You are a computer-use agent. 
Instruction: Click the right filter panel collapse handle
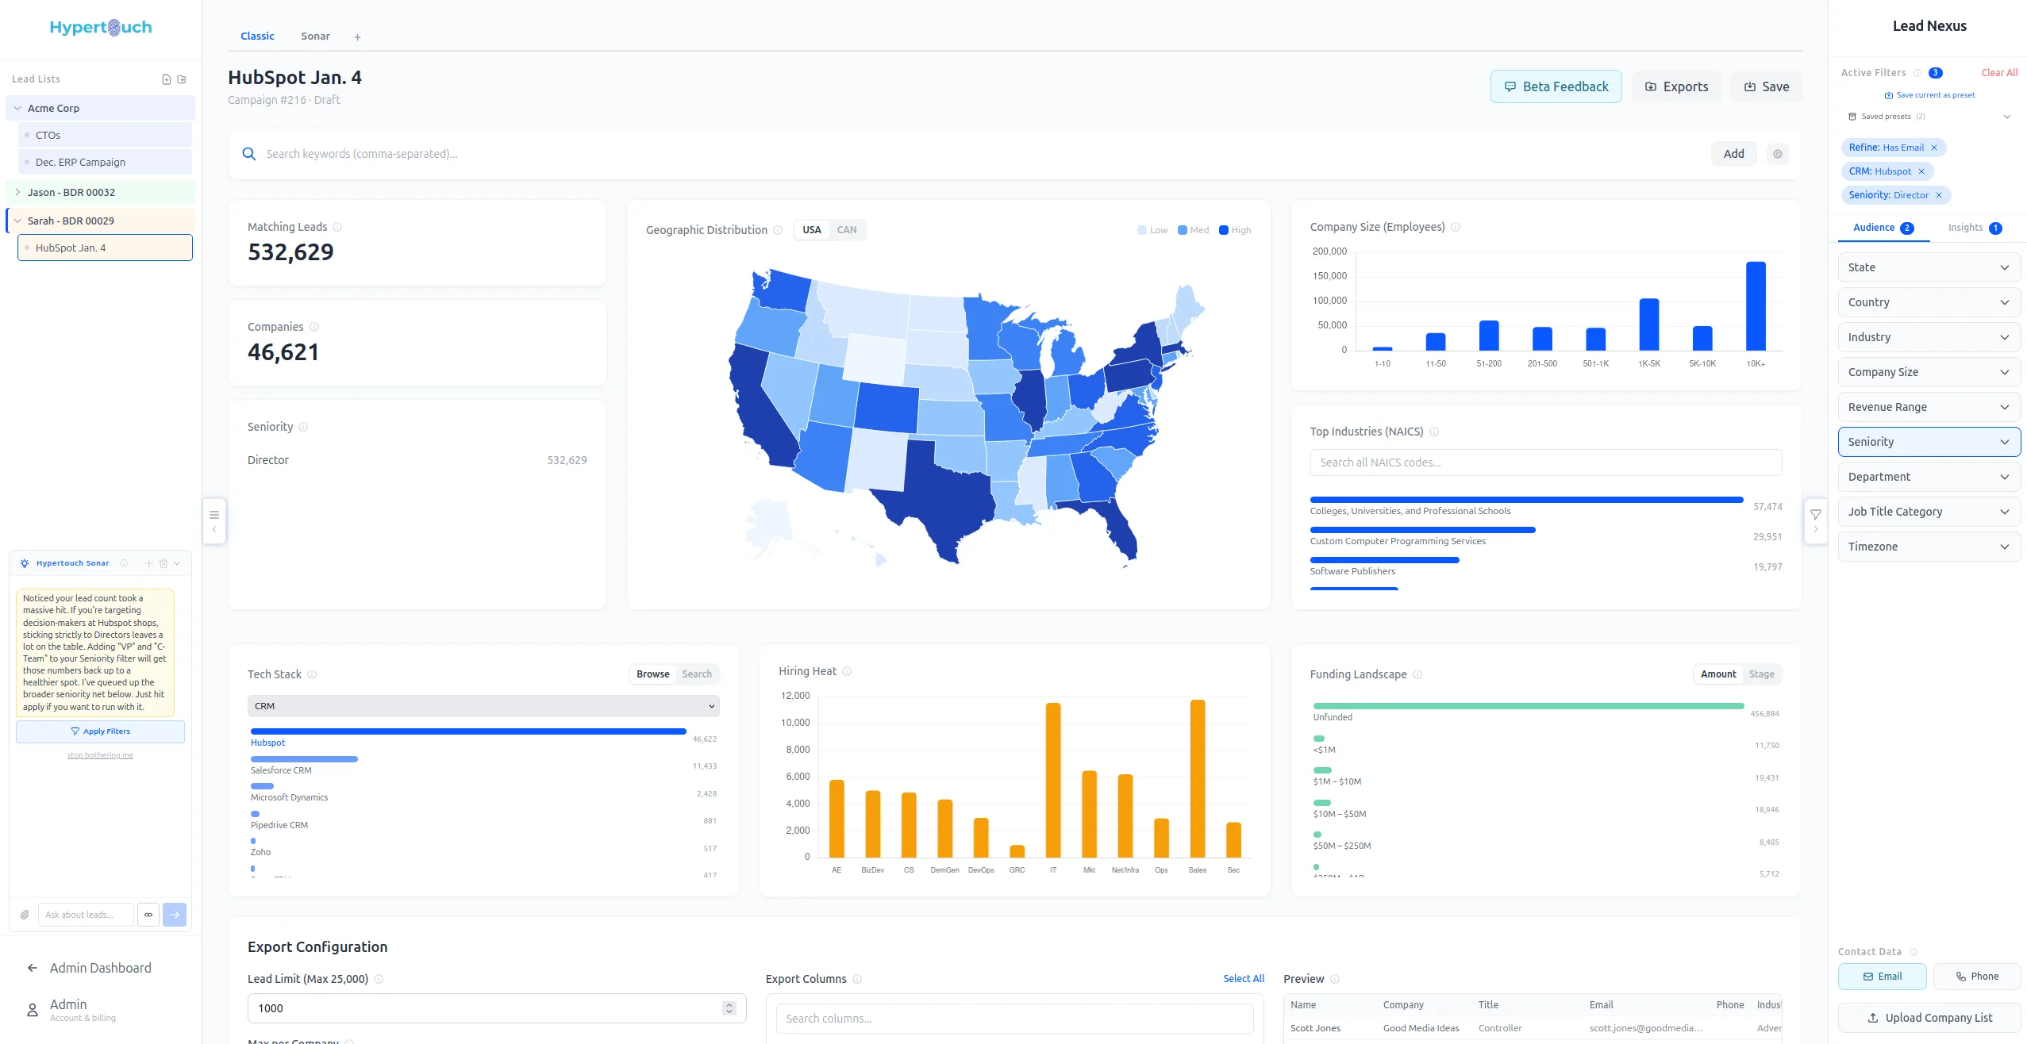(x=1815, y=521)
